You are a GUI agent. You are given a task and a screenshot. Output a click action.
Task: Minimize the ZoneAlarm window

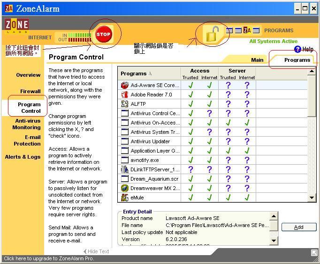(x=297, y=9)
